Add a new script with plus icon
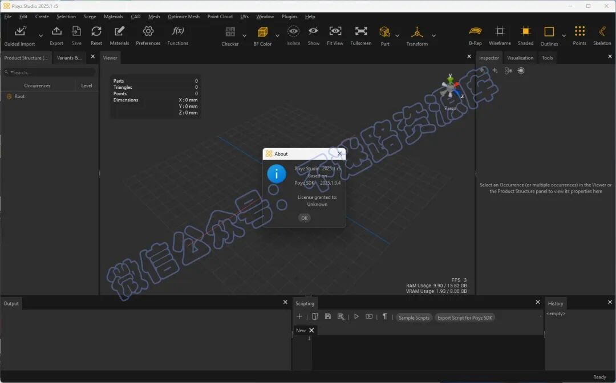 coord(299,316)
